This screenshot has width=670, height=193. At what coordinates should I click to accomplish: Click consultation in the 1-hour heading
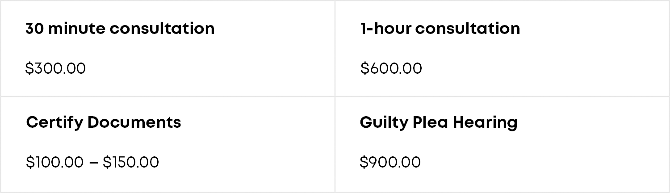468,29
